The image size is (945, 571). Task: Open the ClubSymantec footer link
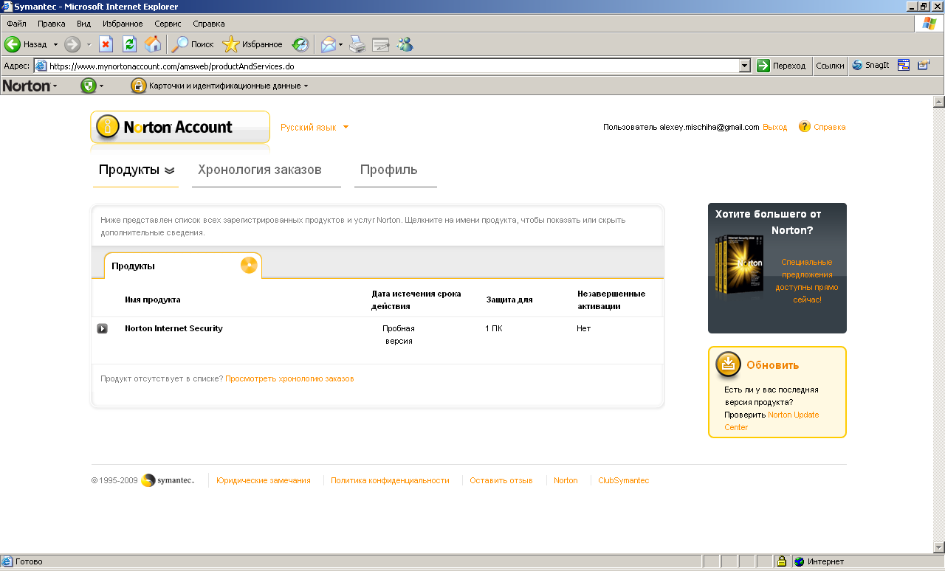tap(624, 480)
